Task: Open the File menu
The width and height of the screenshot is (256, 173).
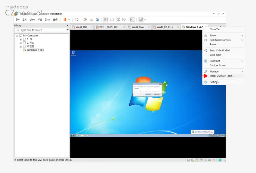Action: (18, 19)
